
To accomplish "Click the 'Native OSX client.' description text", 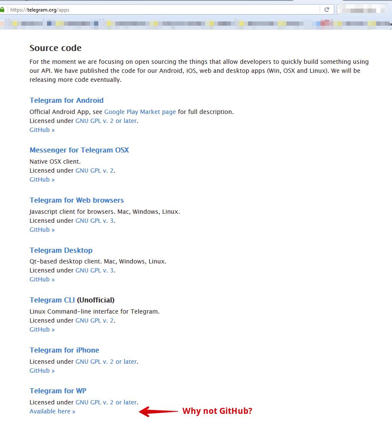I will (x=55, y=162).
